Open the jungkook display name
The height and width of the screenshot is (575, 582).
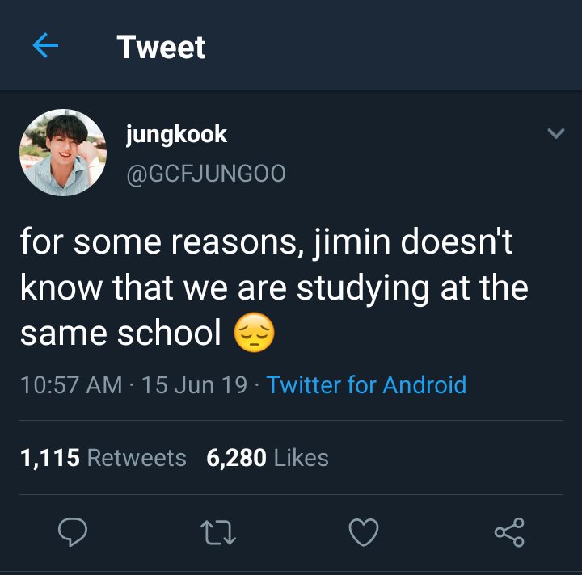176,134
